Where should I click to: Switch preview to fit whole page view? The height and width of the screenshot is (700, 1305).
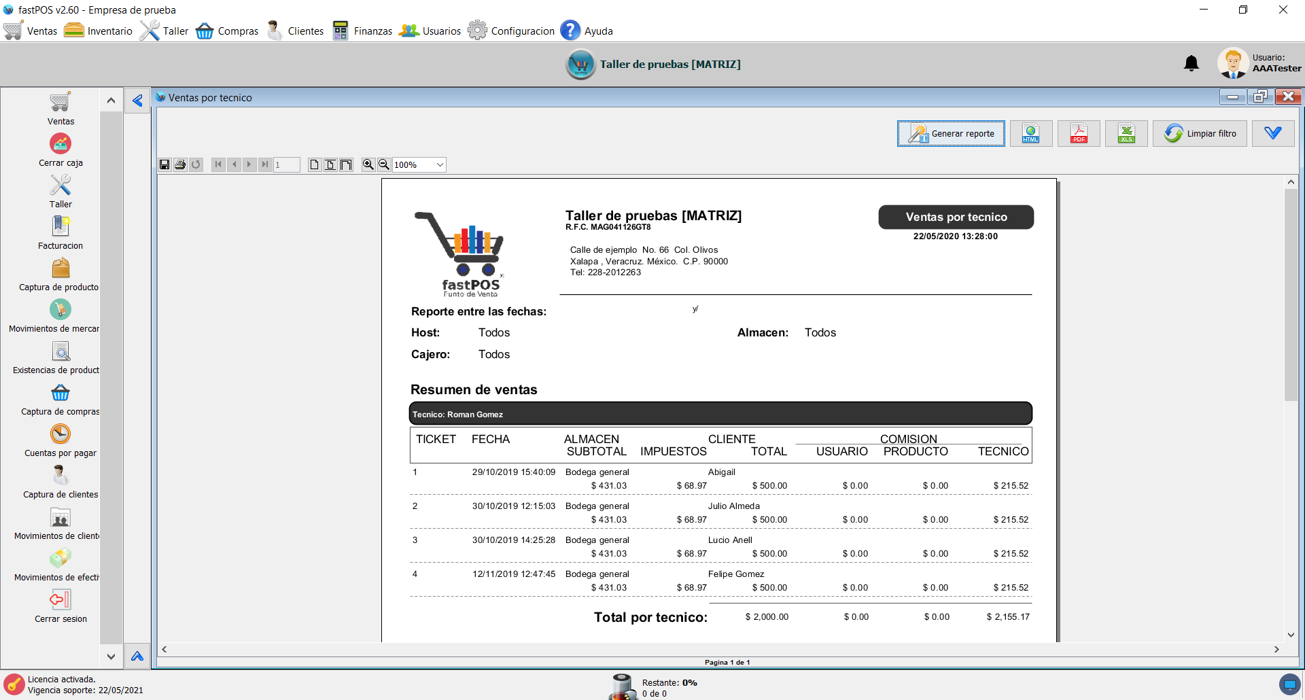[315, 164]
